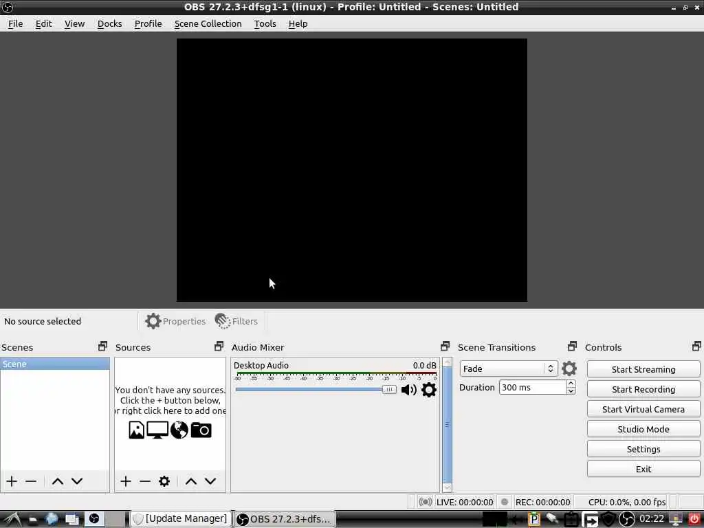The height and width of the screenshot is (528, 704).
Task: Click the Duration 300 ms field
Action: pos(533,388)
